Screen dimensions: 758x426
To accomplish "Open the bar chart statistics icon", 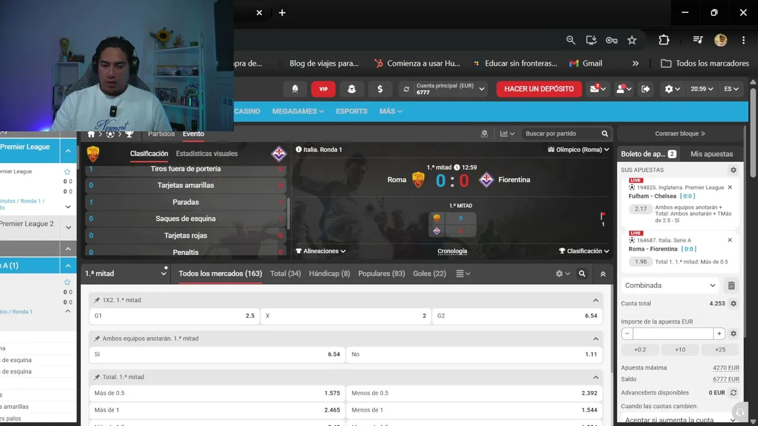I will click(x=507, y=134).
